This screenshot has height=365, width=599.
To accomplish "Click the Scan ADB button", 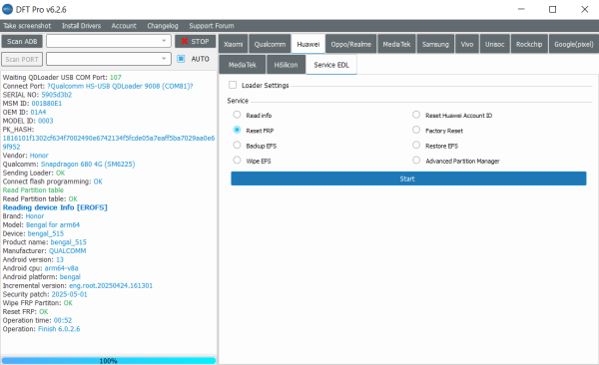I will pyautogui.click(x=22, y=41).
